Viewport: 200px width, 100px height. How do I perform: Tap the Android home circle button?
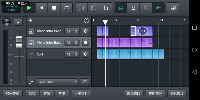tap(194, 50)
